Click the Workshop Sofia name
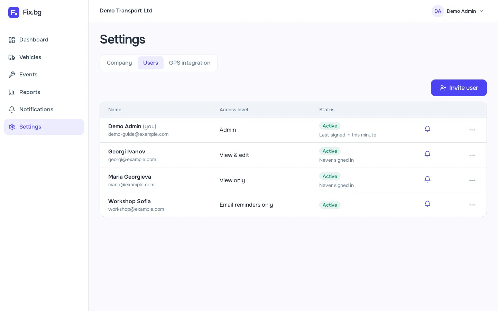 pyautogui.click(x=129, y=201)
